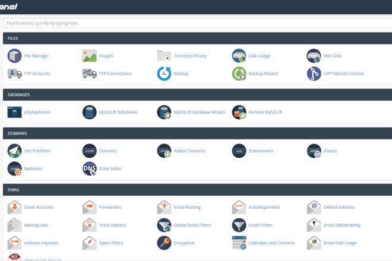Open the Aliases icon
Screen dimensions: 392x261
coord(314,151)
